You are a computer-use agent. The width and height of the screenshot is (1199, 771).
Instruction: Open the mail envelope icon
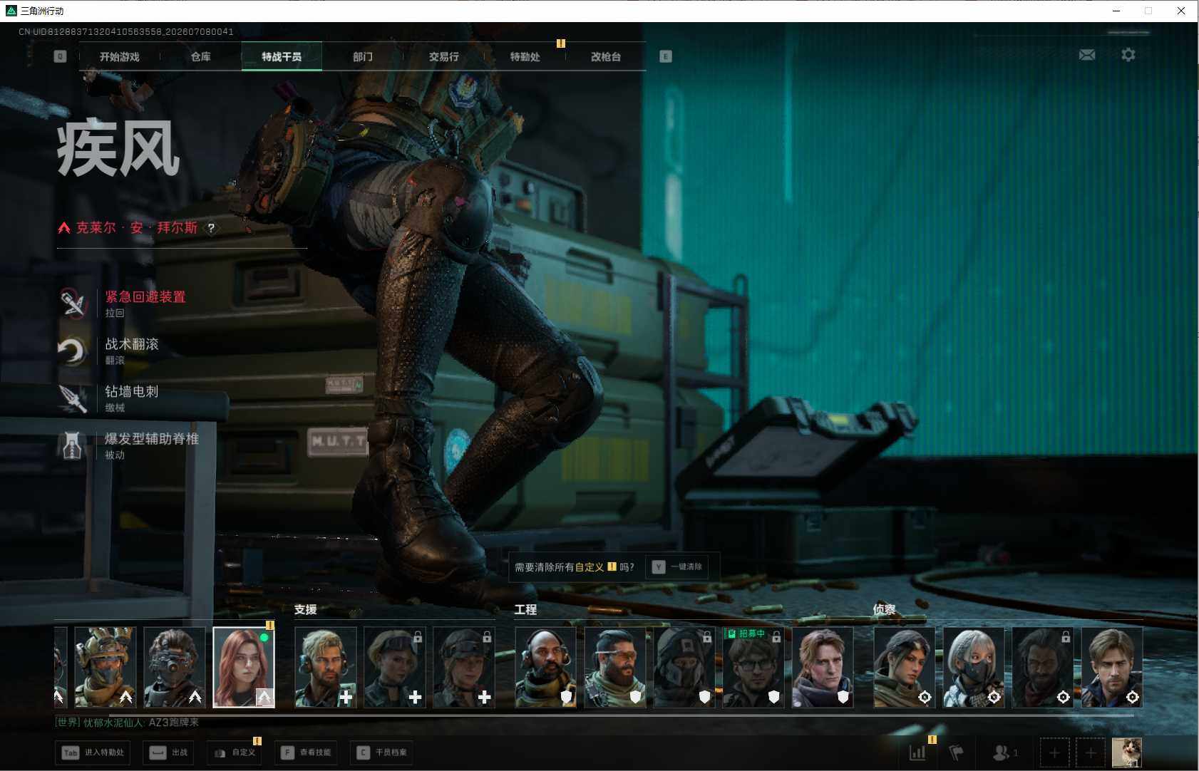(1087, 55)
